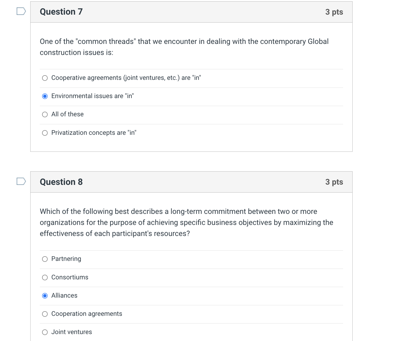The height and width of the screenshot is (341, 407).
Task: Choose Consortiums as the answer
Action: [45, 278]
